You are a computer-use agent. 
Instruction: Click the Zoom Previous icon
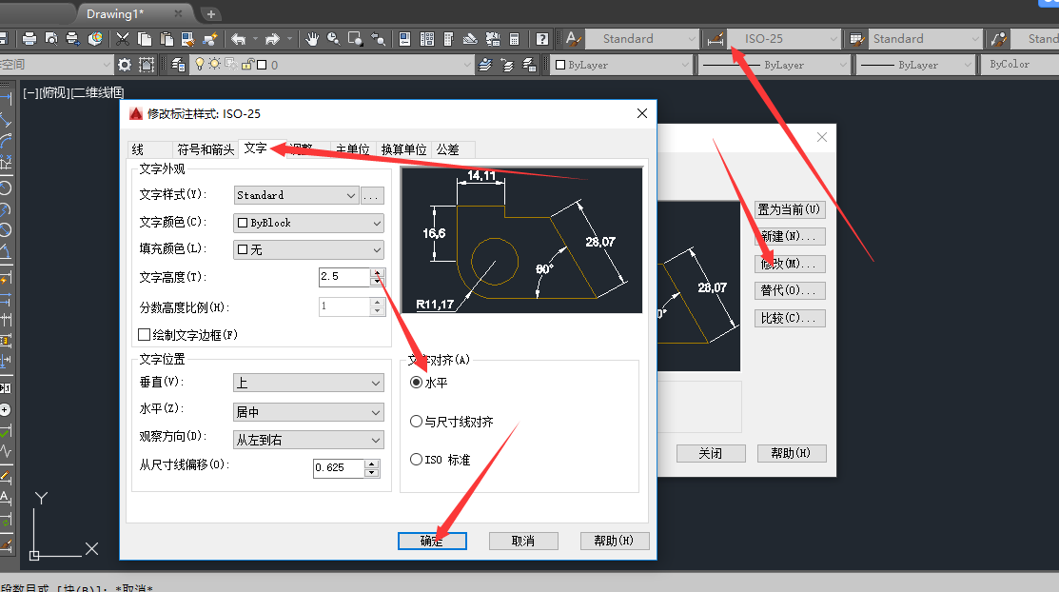(x=379, y=38)
